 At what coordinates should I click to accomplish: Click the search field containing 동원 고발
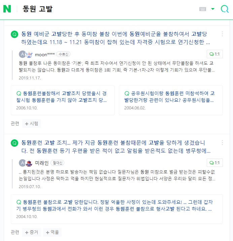click(101, 9)
